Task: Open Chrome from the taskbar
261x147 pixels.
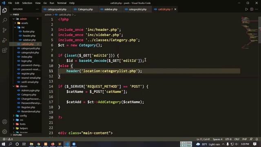Action: point(38,144)
